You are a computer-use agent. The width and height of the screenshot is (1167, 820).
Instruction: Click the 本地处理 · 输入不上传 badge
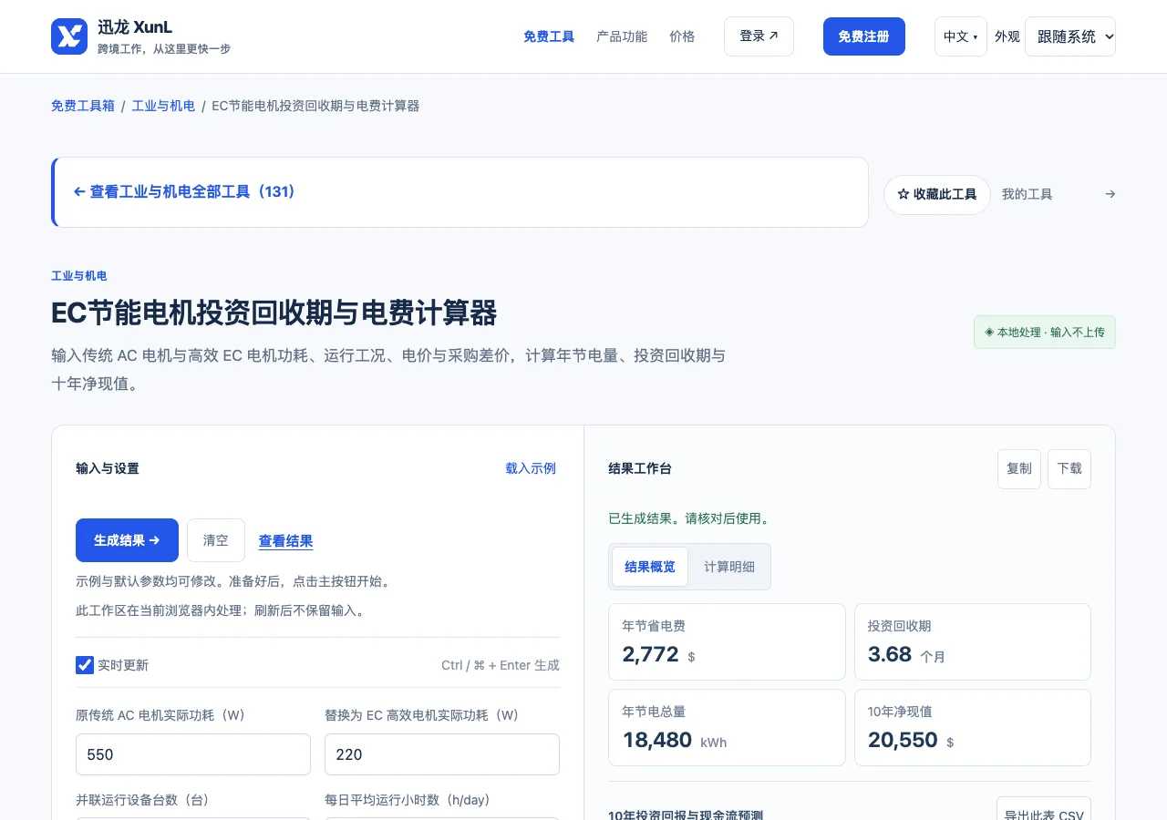click(x=1045, y=333)
